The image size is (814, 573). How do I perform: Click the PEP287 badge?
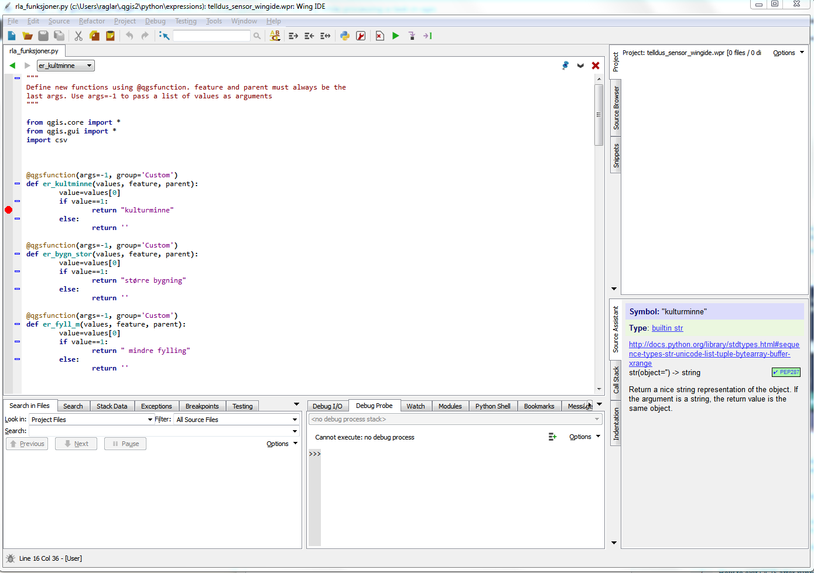pyautogui.click(x=786, y=372)
